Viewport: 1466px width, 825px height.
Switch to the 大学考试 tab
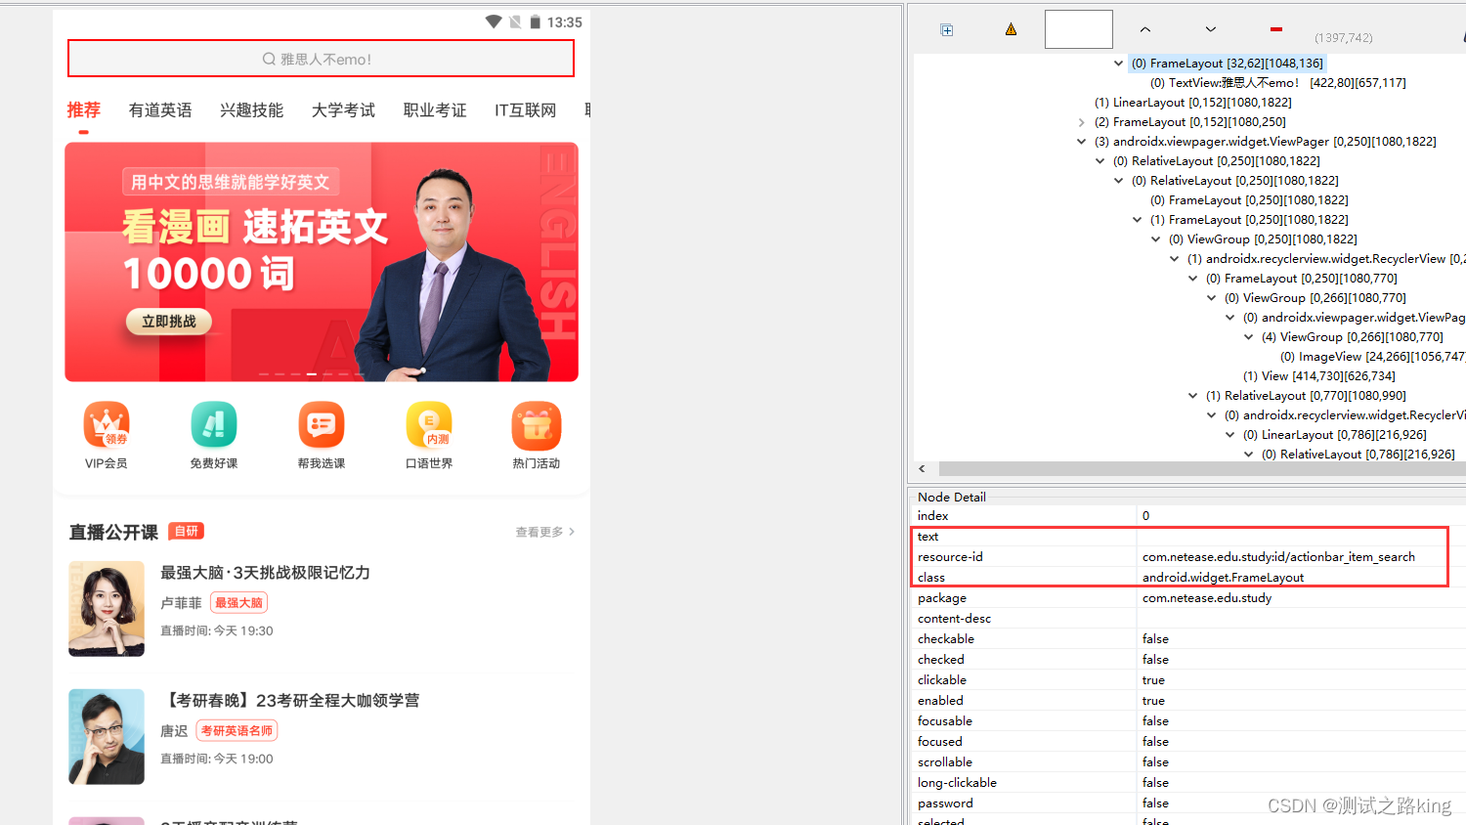(343, 110)
